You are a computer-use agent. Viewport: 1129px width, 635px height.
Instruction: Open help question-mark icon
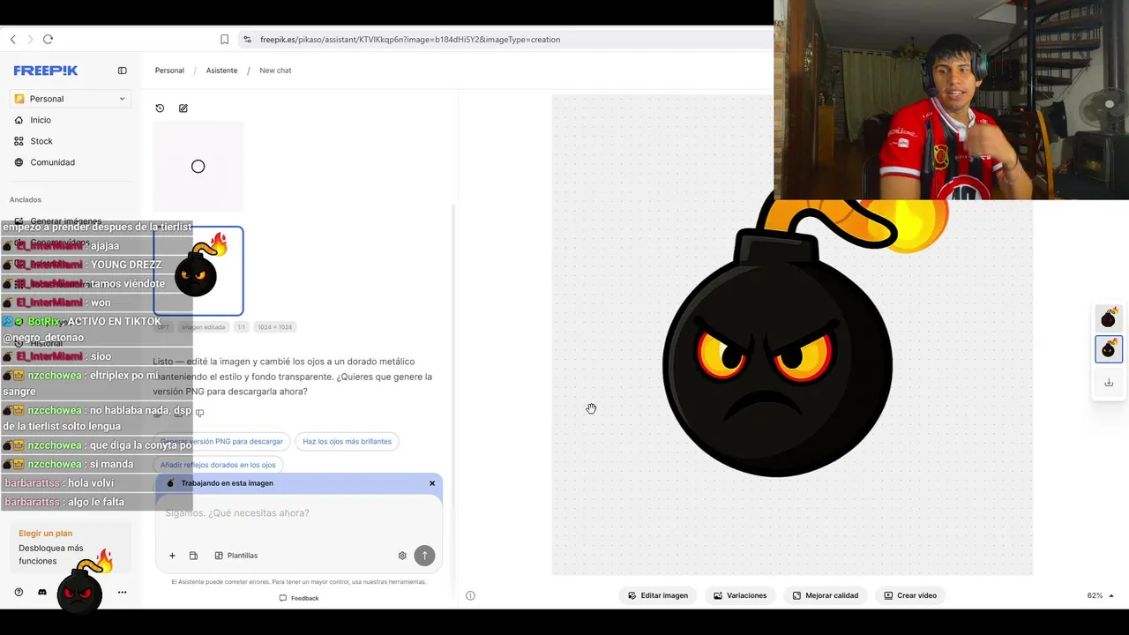coord(19,593)
